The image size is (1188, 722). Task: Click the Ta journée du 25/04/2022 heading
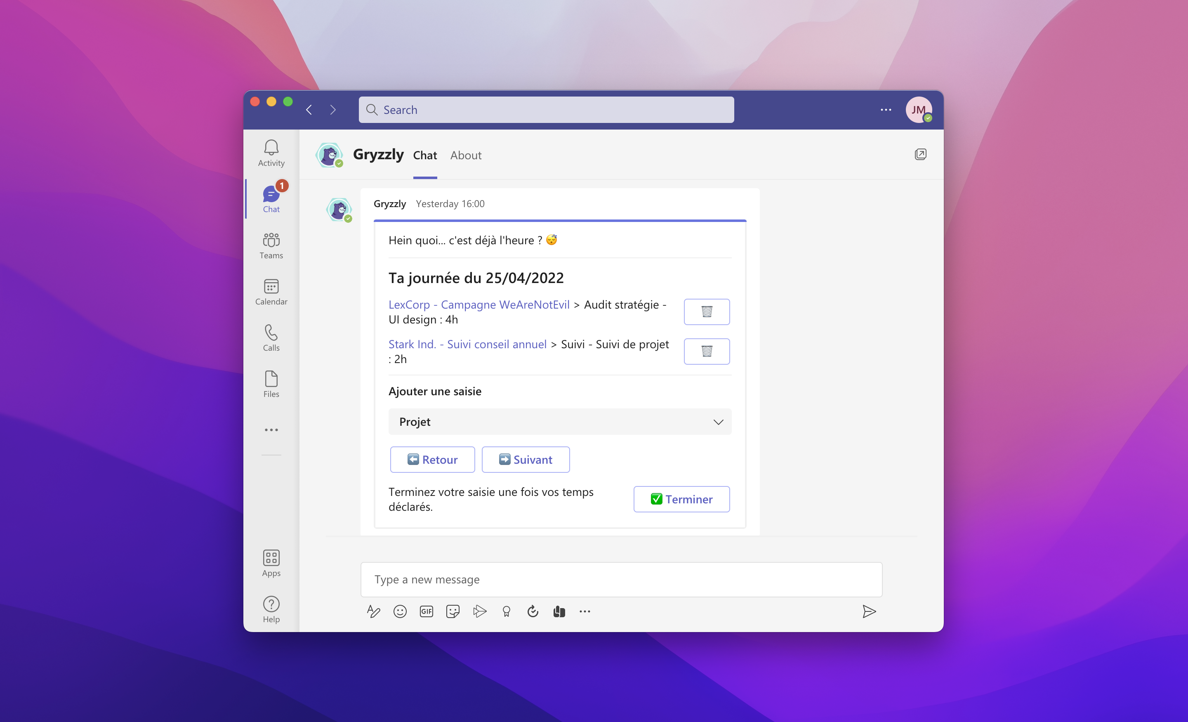tap(476, 278)
